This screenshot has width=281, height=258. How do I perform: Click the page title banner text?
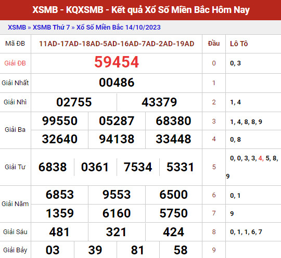[x=141, y=10]
